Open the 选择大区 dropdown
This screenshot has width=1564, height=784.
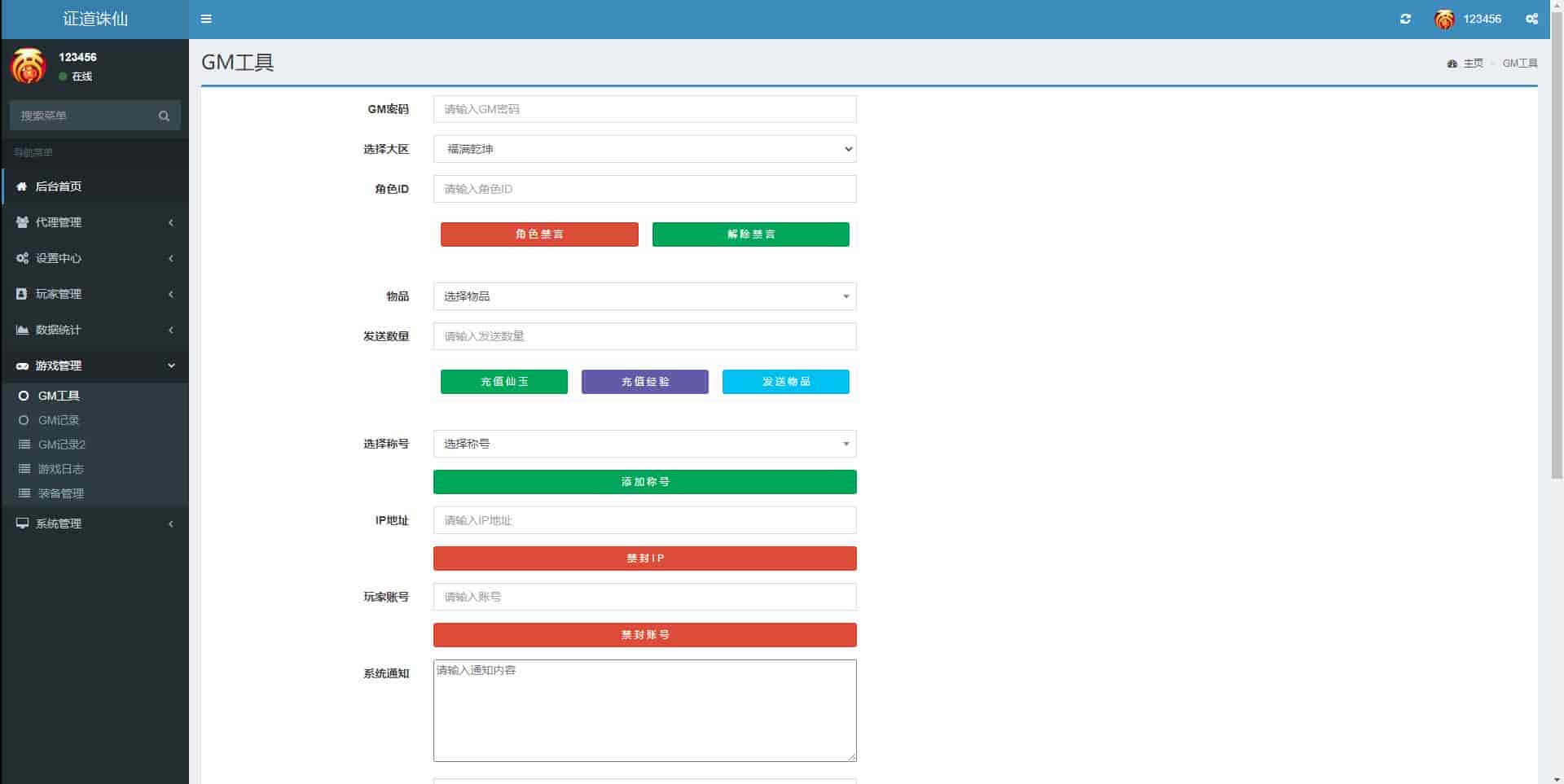(x=644, y=149)
